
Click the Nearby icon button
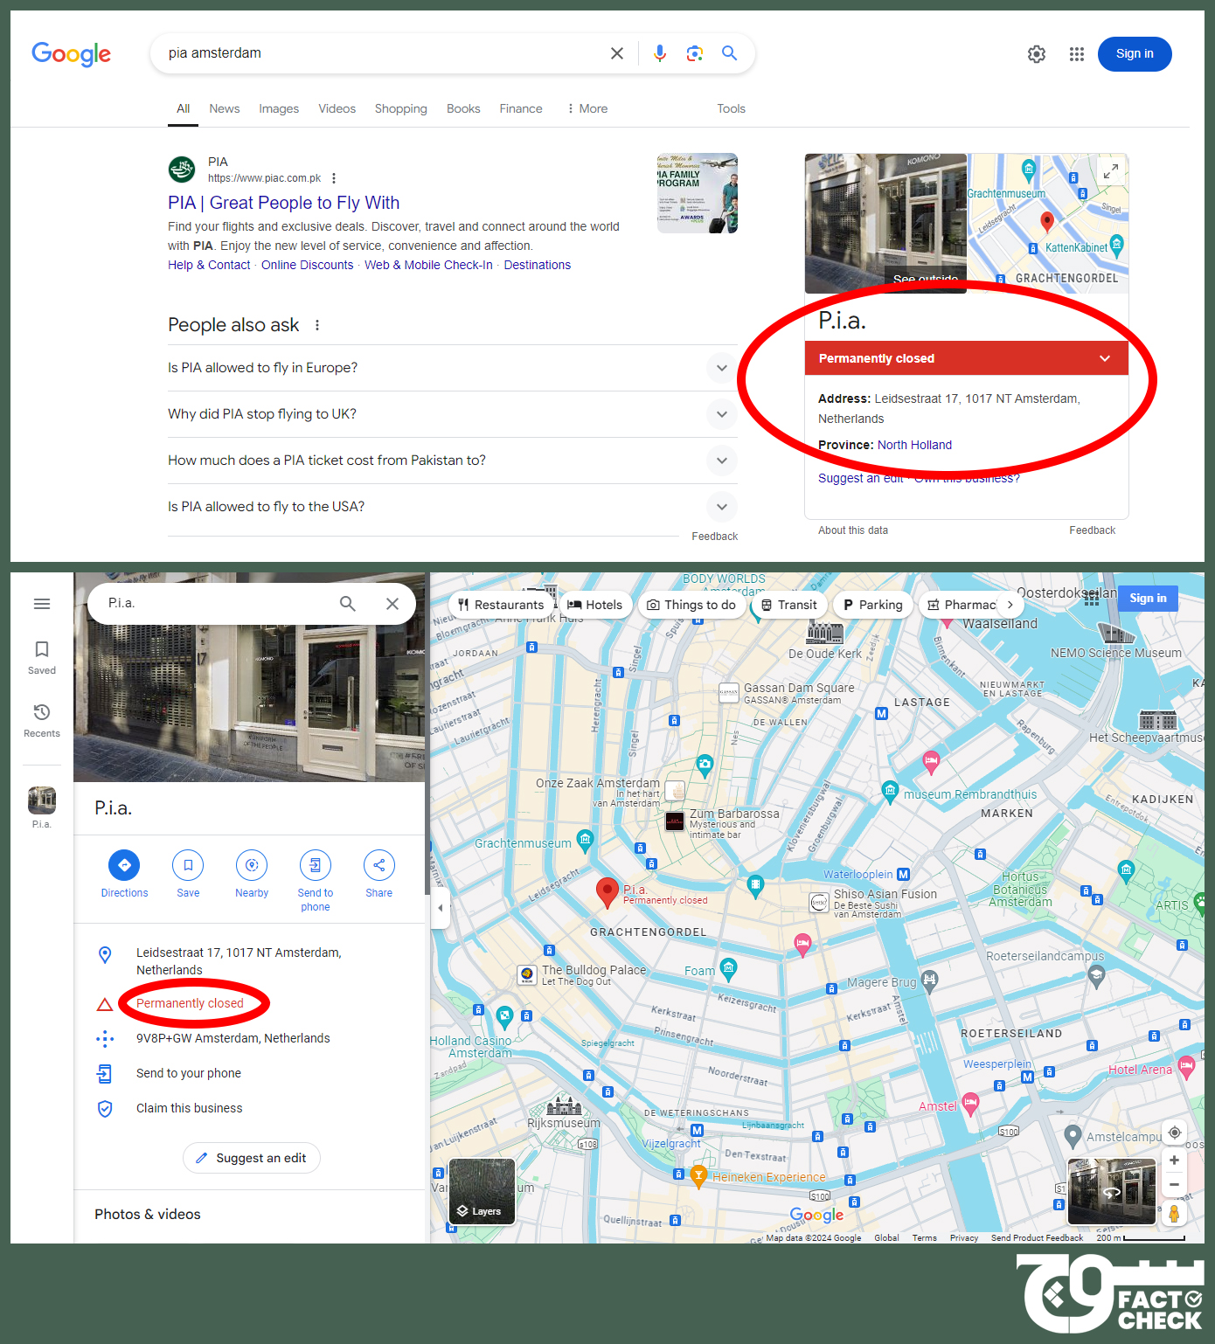(x=252, y=865)
